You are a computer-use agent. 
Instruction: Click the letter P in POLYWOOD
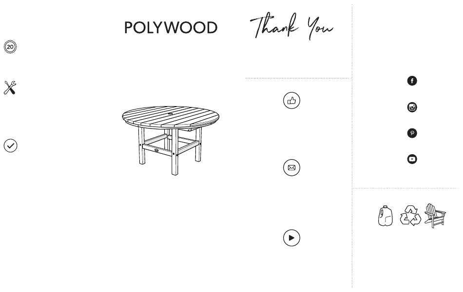pyautogui.click(x=128, y=27)
